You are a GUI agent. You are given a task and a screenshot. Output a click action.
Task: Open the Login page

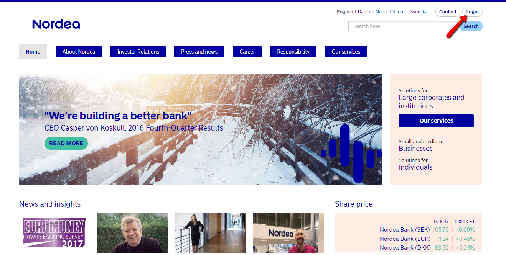(x=472, y=12)
